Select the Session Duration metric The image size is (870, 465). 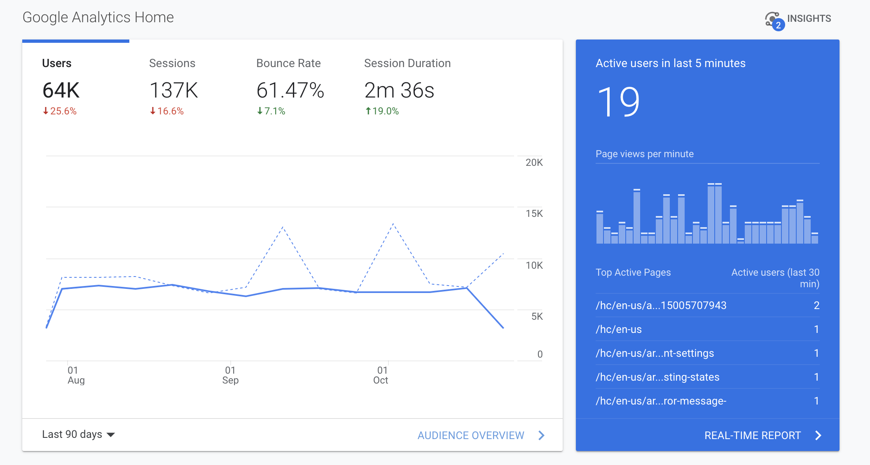click(x=407, y=63)
